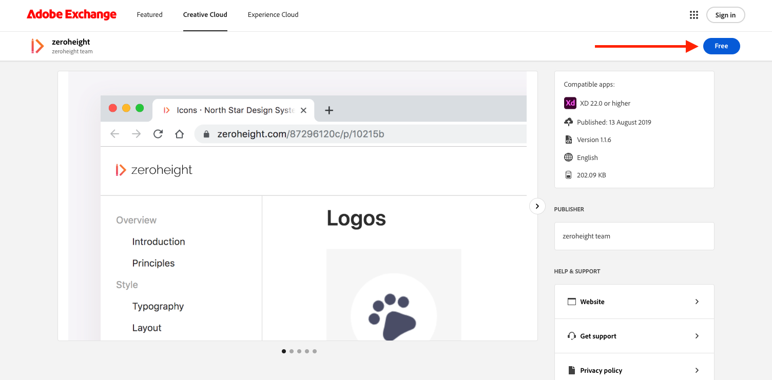Click the headset icon next to Get support
Image resolution: width=772 pixels, height=380 pixels.
click(572, 336)
